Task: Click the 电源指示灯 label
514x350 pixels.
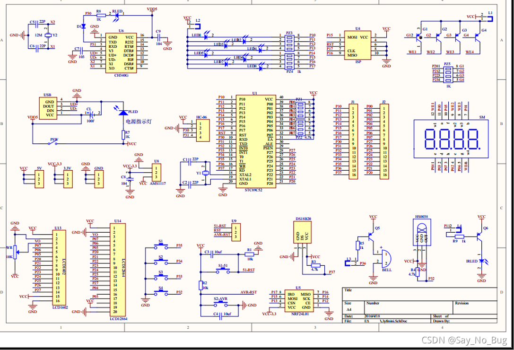Action: point(139,122)
